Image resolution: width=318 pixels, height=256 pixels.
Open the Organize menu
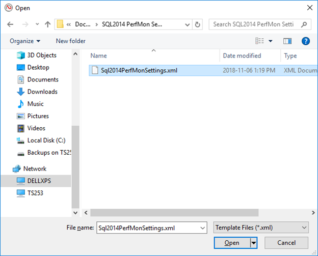(x=25, y=41)
